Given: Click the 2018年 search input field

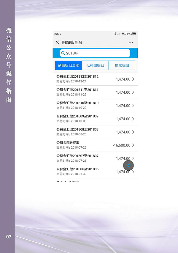Looking at the screenshot, I should (x=96, y=53).
